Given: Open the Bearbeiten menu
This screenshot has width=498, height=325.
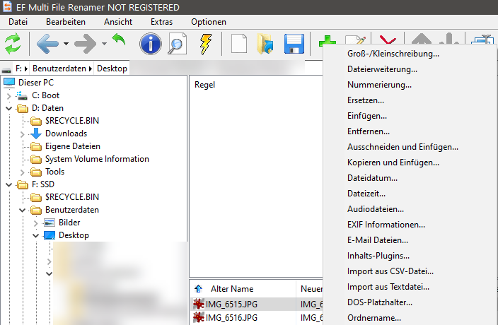Looking at the screenshot, I should click(66, 22).
